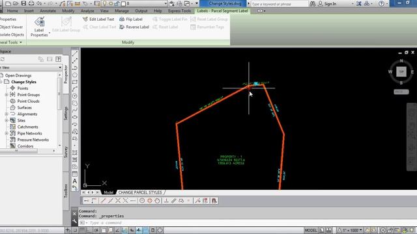Viewport: 417px width, 234px height.
Task: Open the Toolbox vertical tab
Action: coord(66,190)
